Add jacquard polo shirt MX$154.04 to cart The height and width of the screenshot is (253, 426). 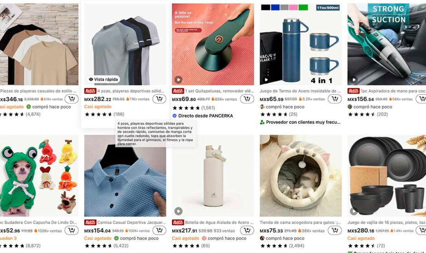tap(159, 230)
